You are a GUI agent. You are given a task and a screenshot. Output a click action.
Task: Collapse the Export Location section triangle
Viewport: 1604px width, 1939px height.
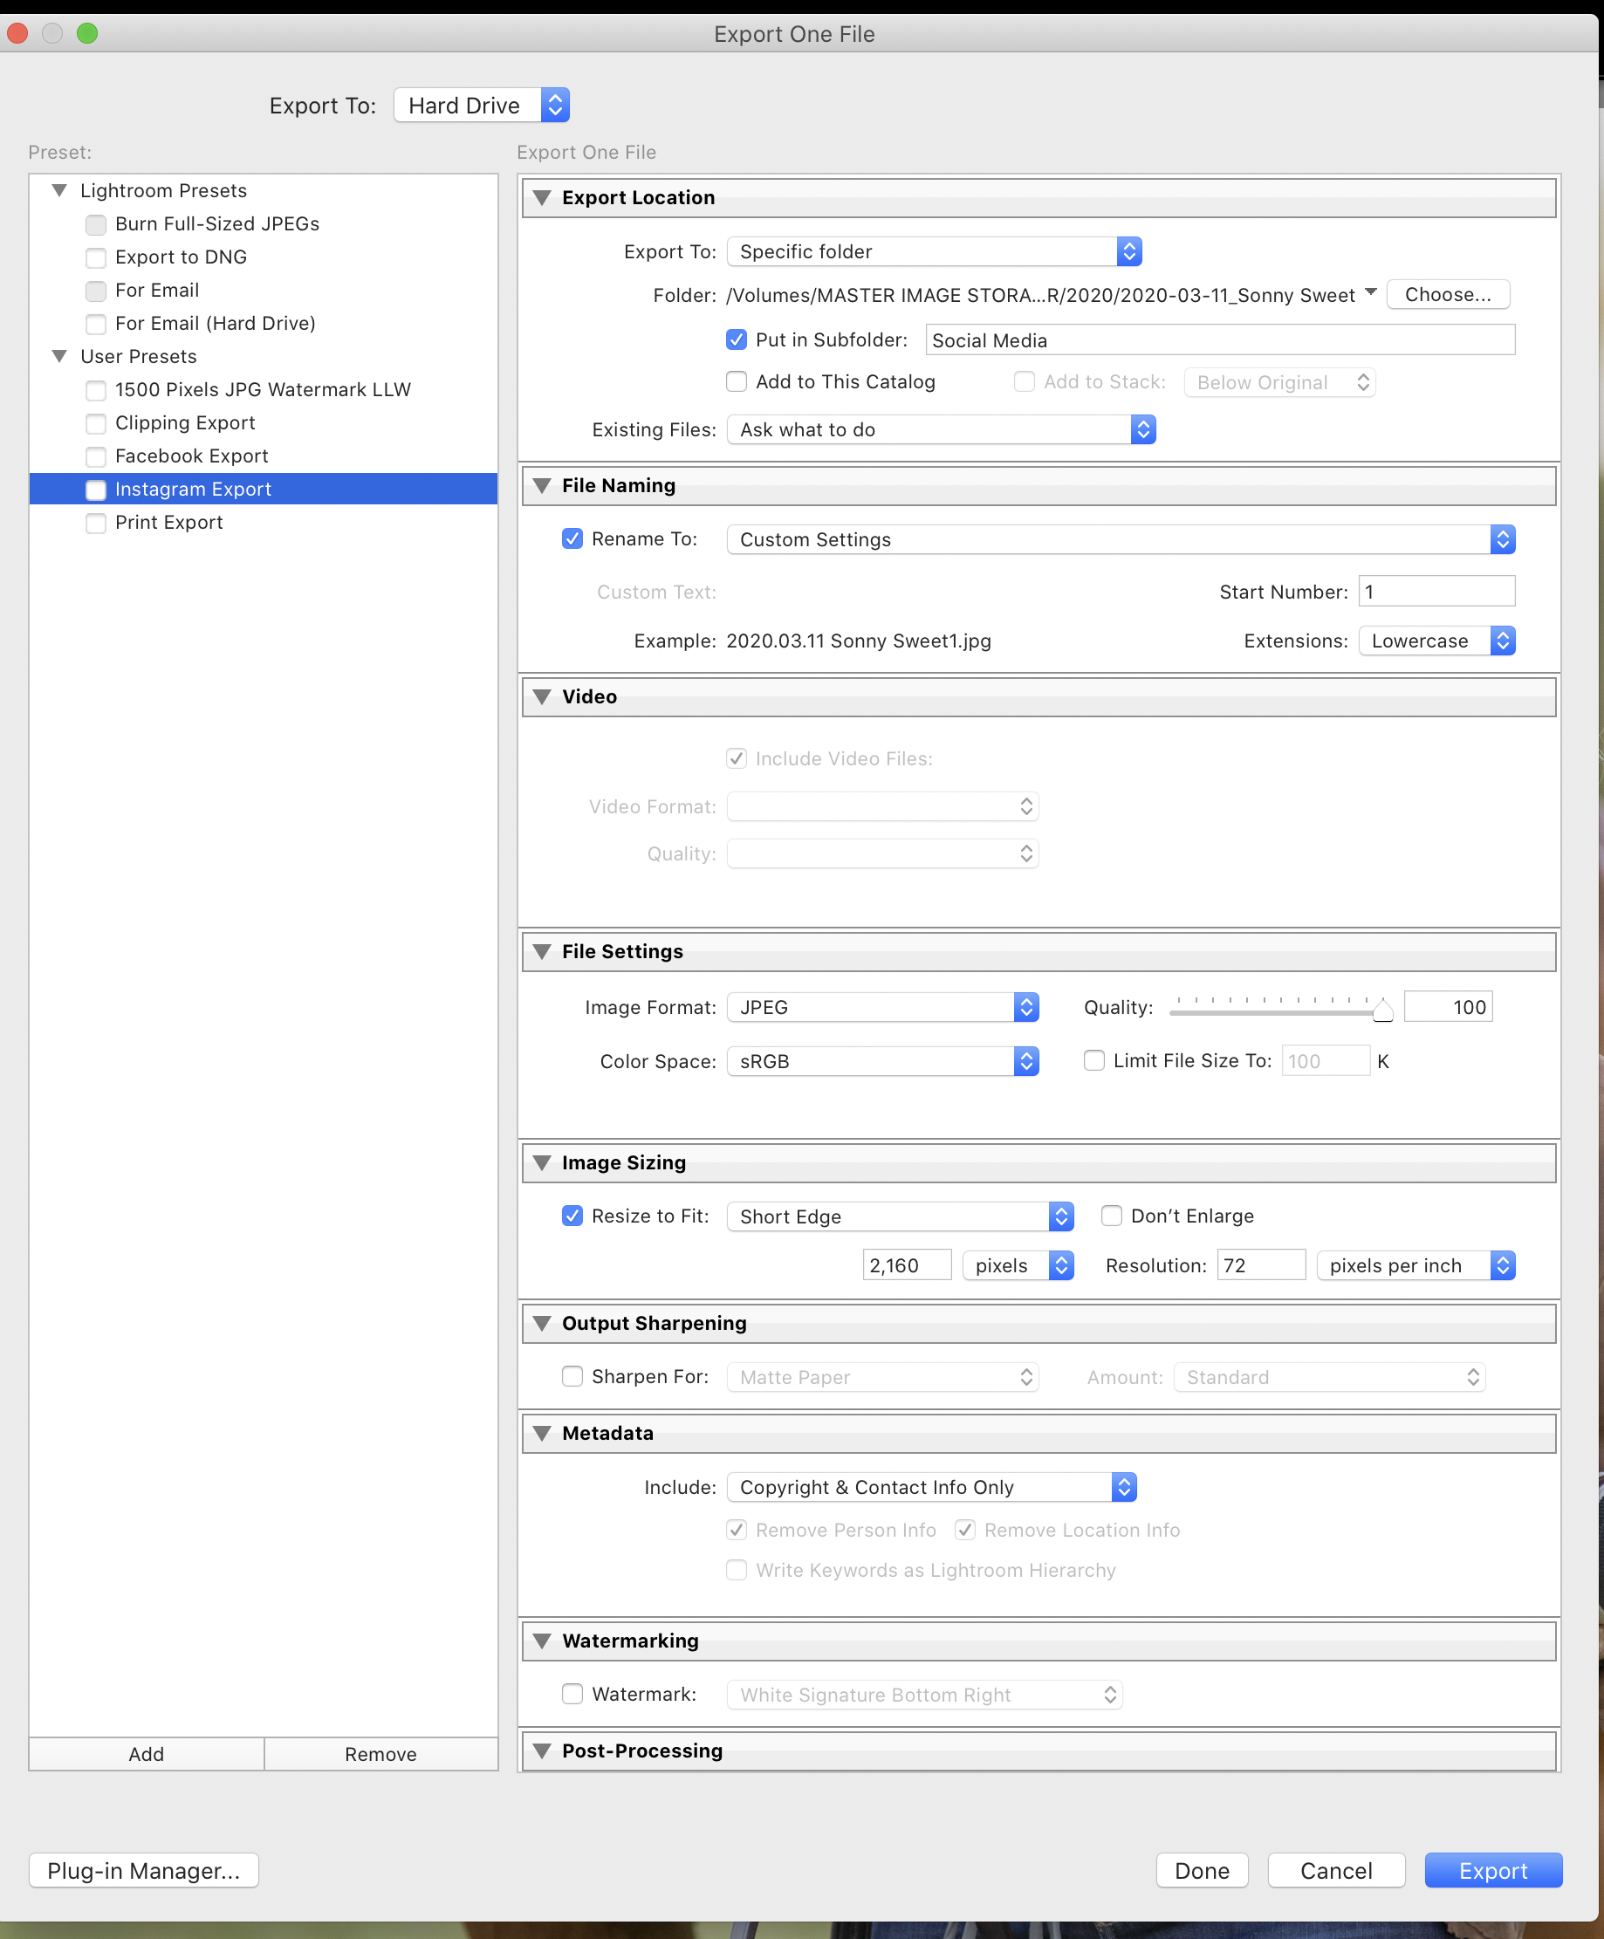pos(542,197)
